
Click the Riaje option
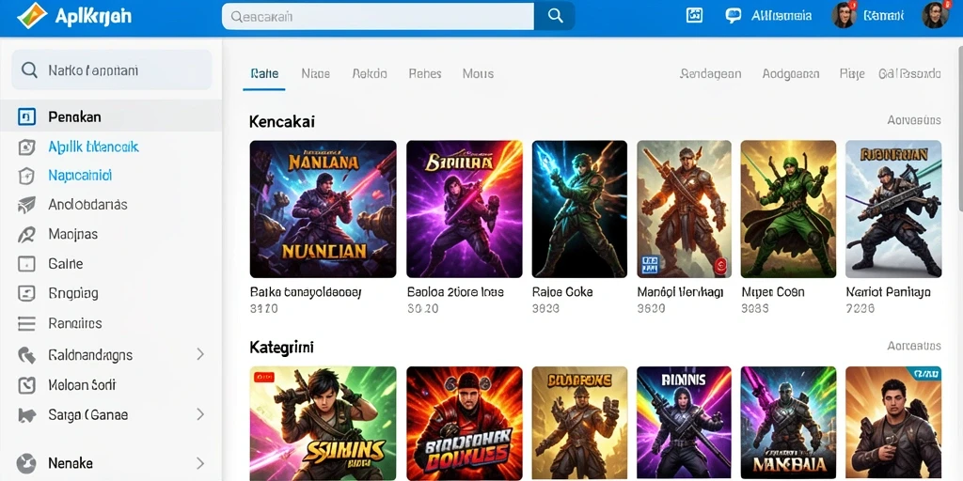[x=852, y=73]
